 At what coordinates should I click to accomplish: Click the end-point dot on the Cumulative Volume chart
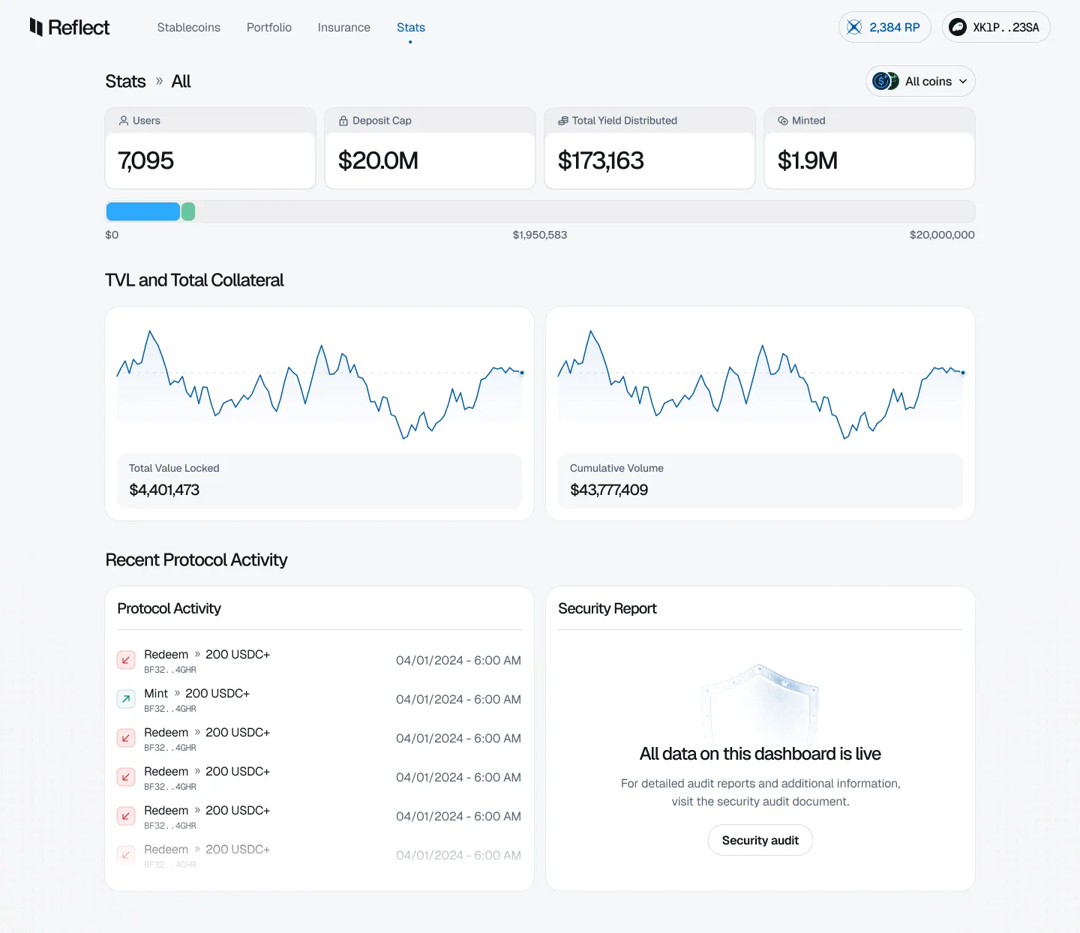[963, 373]
